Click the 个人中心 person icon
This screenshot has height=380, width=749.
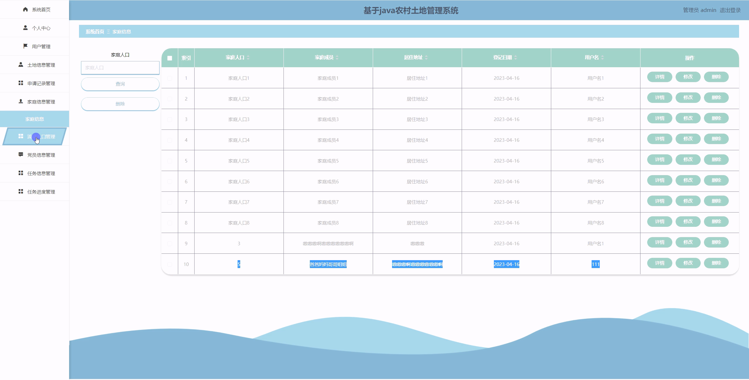25,28
